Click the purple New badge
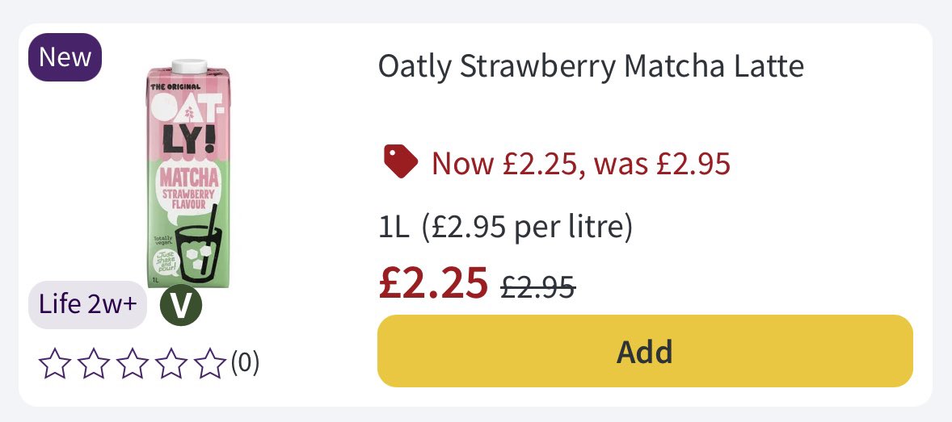Screen dimensions: 952x422 65,57
